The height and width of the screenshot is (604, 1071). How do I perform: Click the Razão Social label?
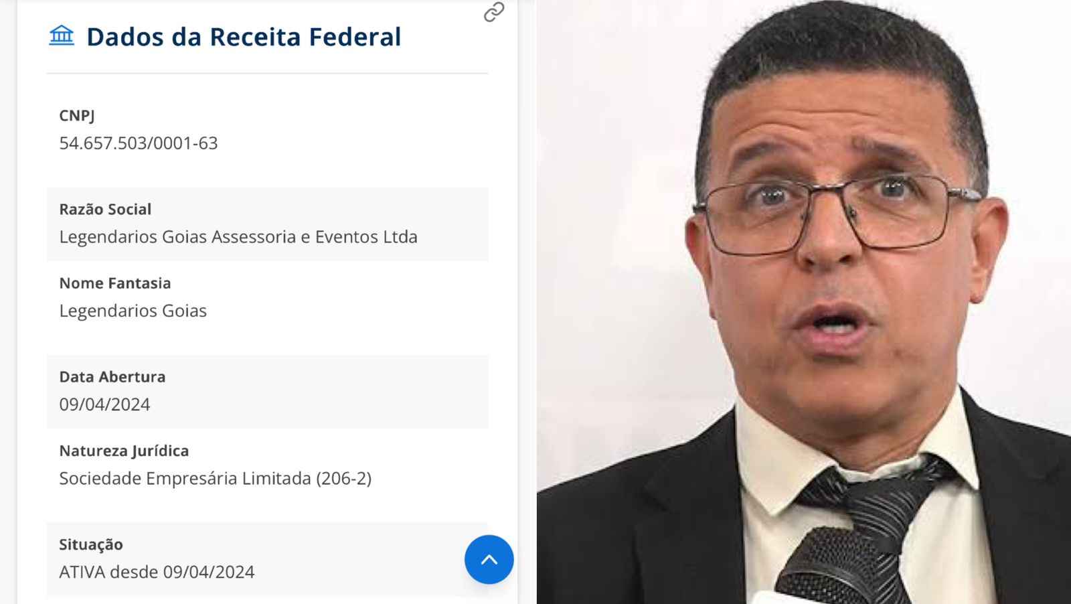coord(105,210)
